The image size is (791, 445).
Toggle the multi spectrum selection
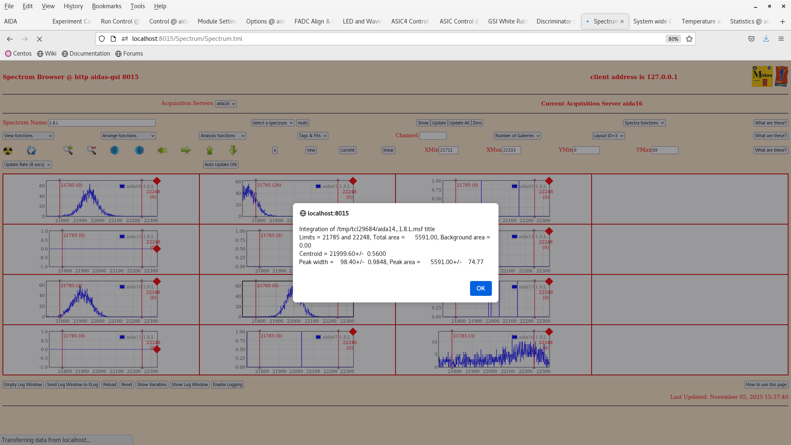tap(302, 123)
